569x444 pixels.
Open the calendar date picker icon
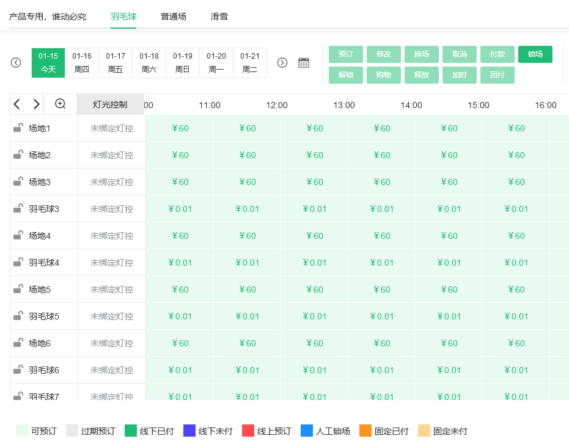[304, 63]
